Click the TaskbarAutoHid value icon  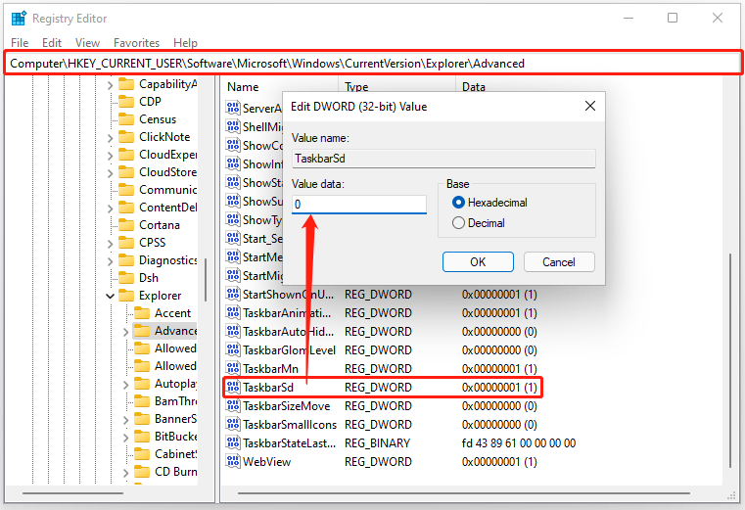point(233,331)
